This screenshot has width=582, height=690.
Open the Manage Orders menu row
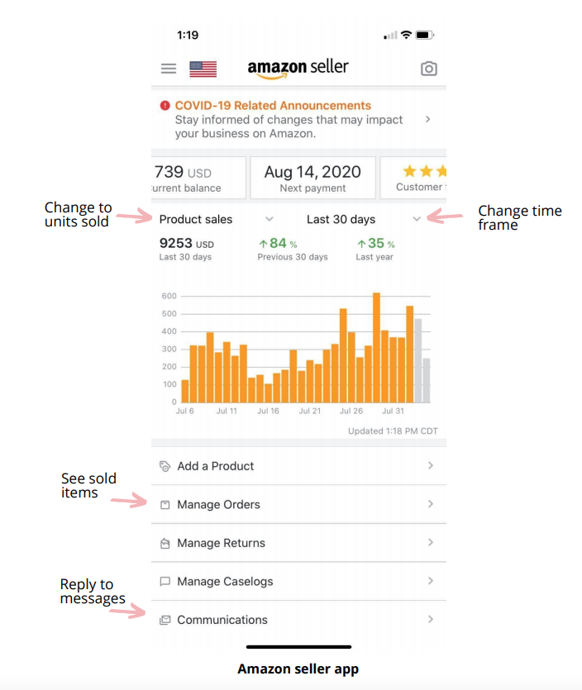point(298,504)
